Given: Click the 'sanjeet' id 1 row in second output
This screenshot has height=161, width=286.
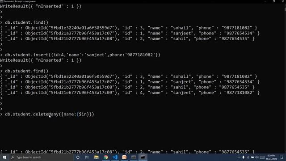Looking at the screenshot, I should click(x=130, y=82).
